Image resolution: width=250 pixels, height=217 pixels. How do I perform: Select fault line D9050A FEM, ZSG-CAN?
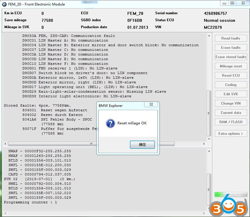pos(68,36)
